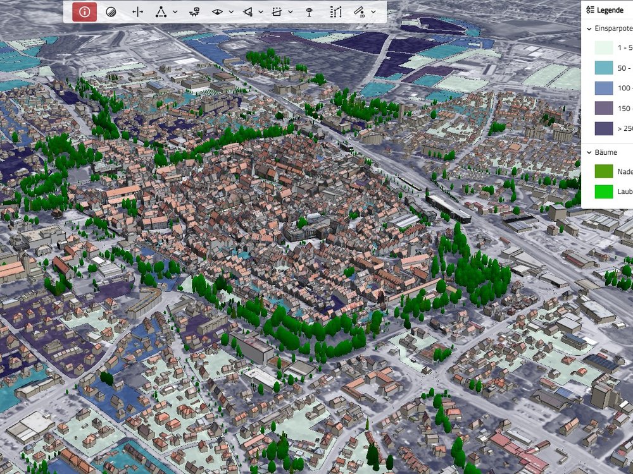
Task: Click the dotted columns tool icon
Action: pos(335,11)
